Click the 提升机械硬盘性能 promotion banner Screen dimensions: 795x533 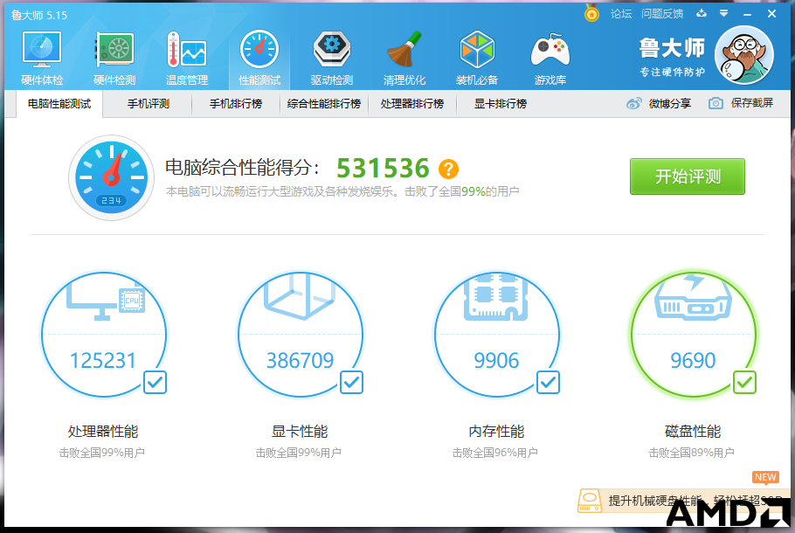pos(684,501)
